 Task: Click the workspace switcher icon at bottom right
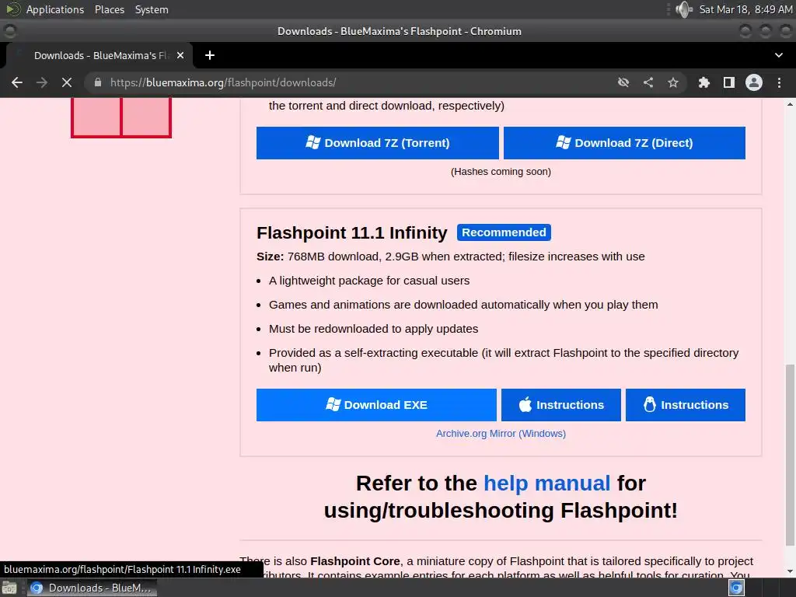coord(736,588)
